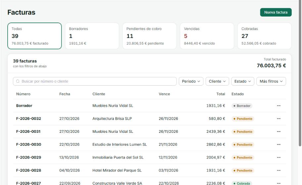Viewport: 302px width, 185px height.
Task: Click client Constructora Valle Verde SA
Action: (117, 183)
